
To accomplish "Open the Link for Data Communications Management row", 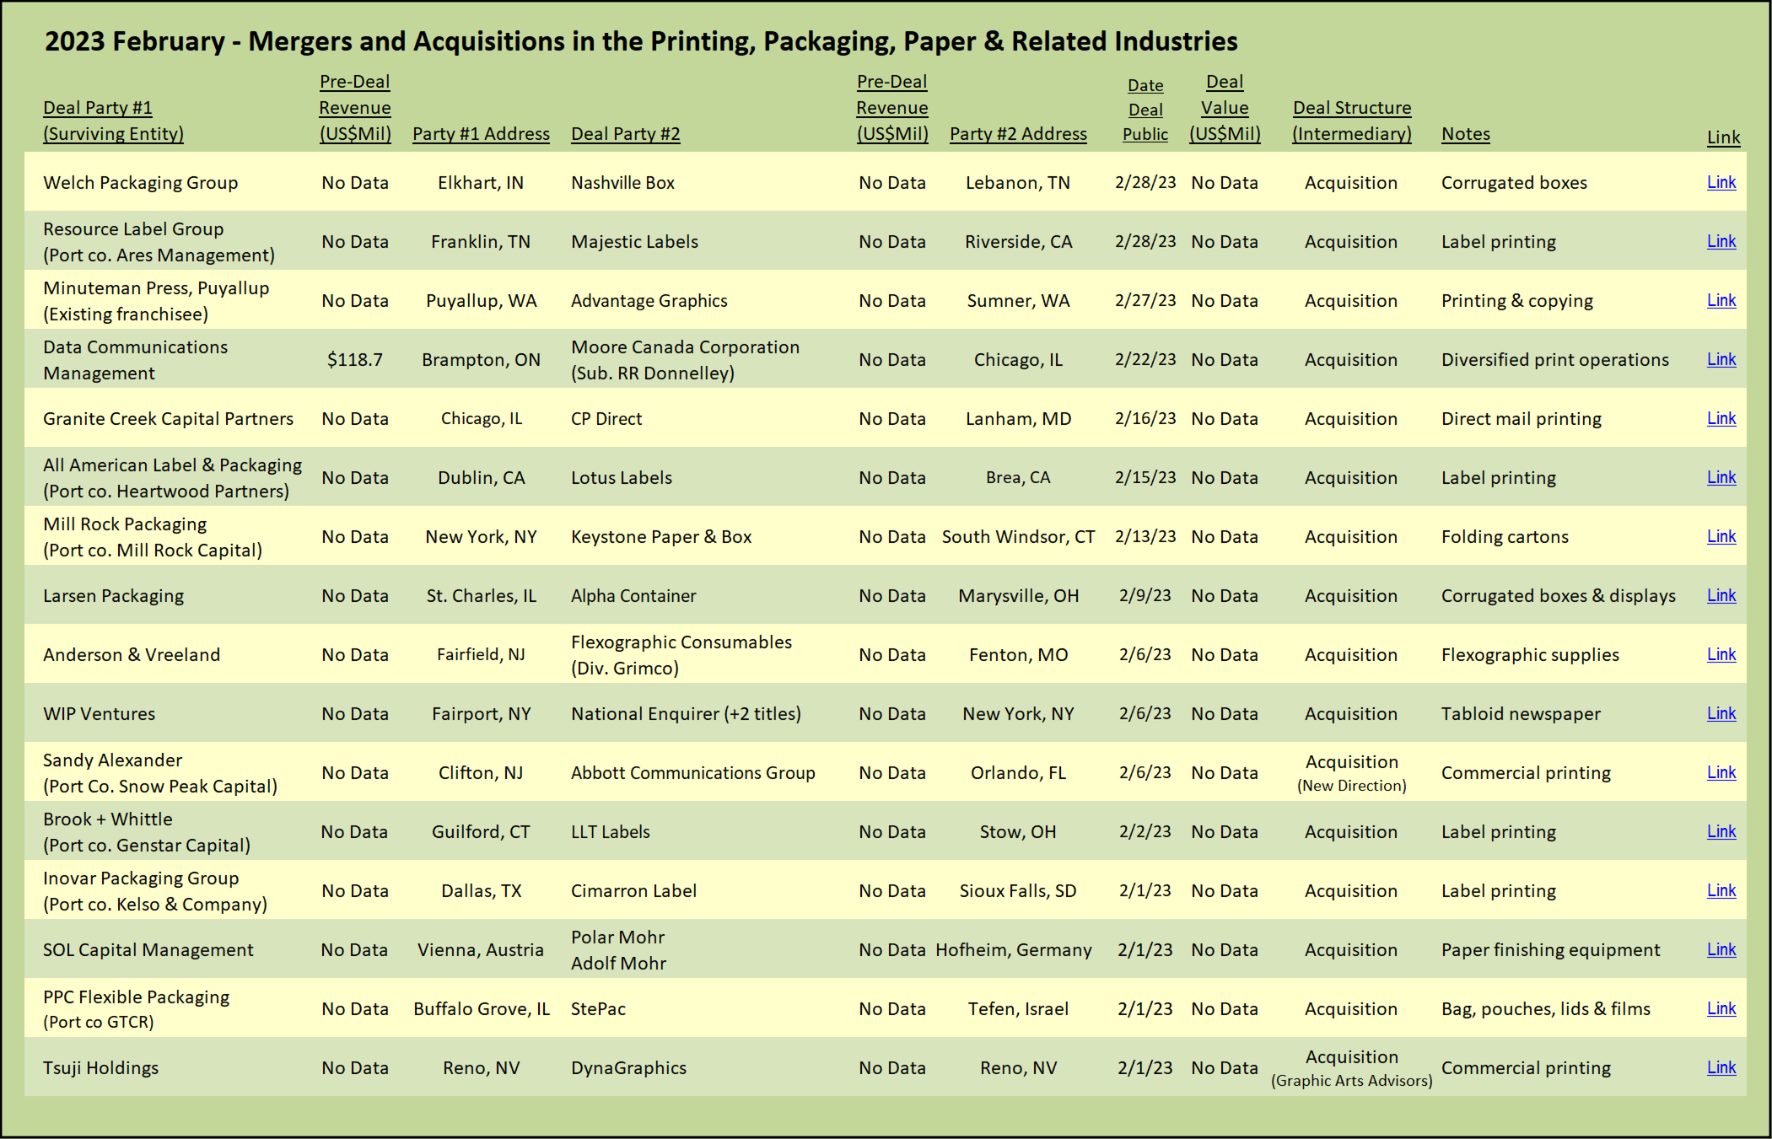I will click(1721, 359).
